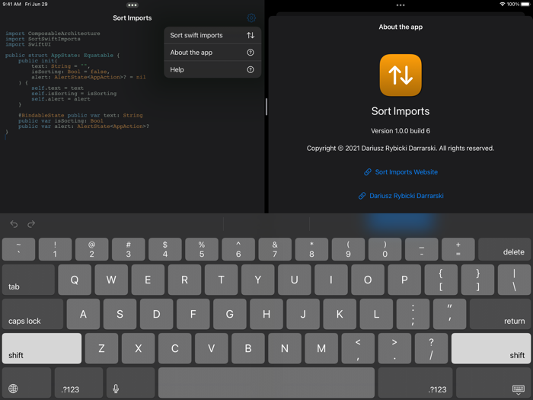Tap the M key
This screenshot has width=533, height=400.
click(x=321, y=348)
